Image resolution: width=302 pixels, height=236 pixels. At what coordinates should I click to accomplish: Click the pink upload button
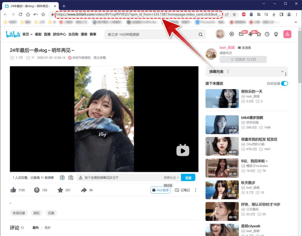287,34
